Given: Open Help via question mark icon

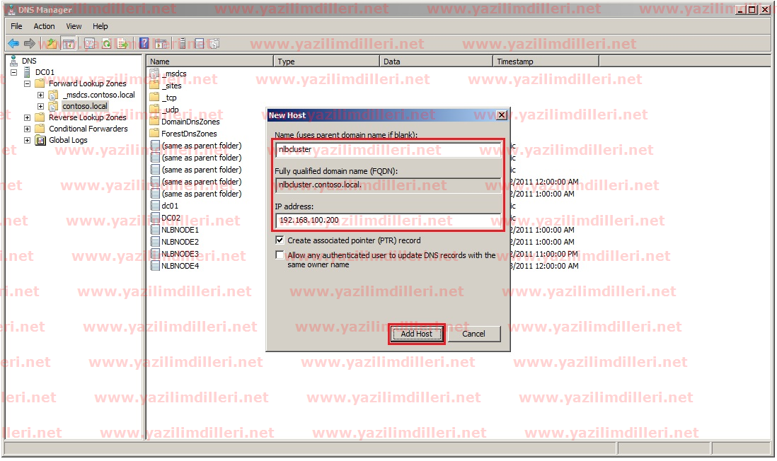Looking at the screenshot, I should click(x=144, y=43).
